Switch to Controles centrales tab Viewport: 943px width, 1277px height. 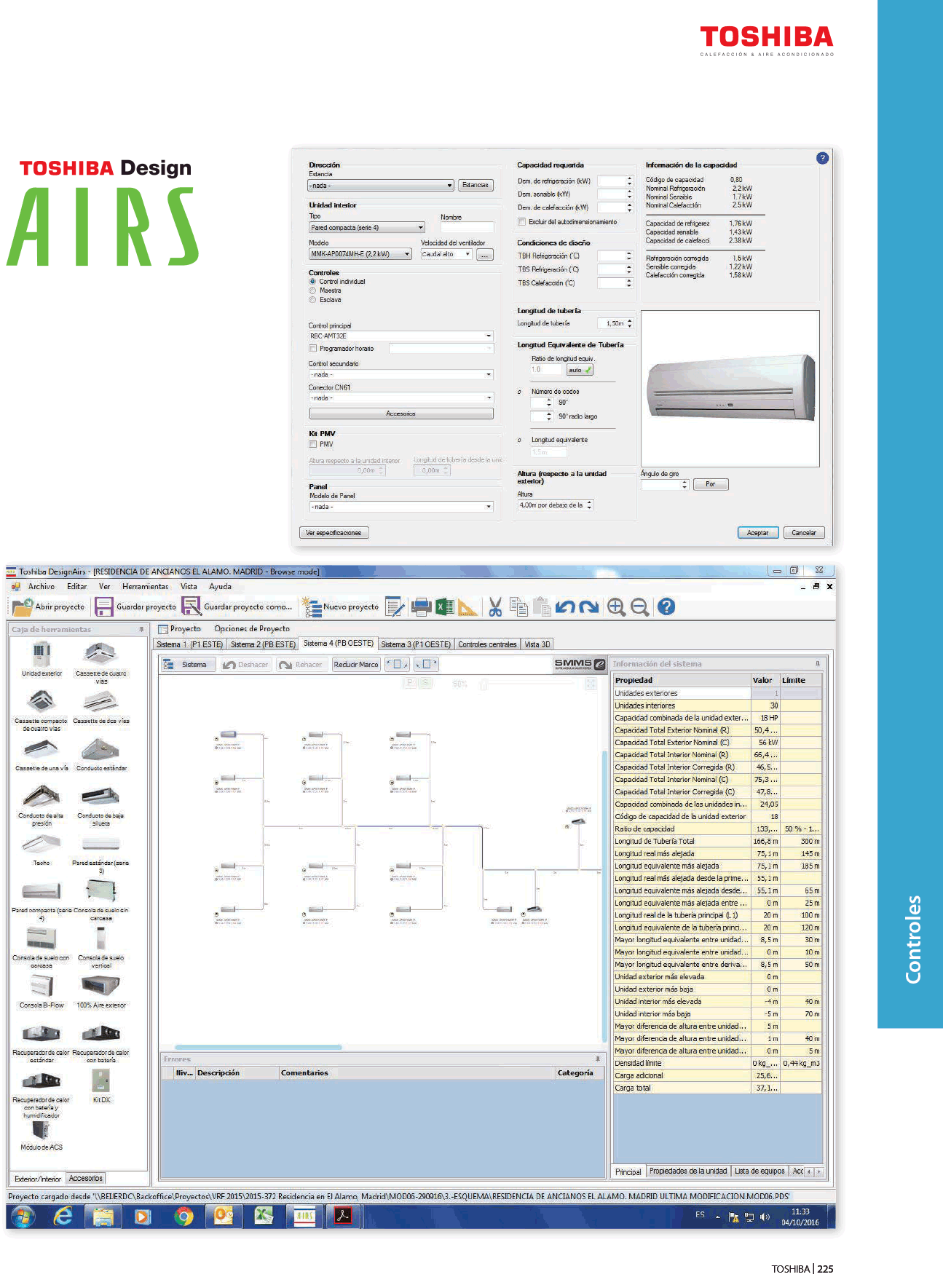[487, 644]
